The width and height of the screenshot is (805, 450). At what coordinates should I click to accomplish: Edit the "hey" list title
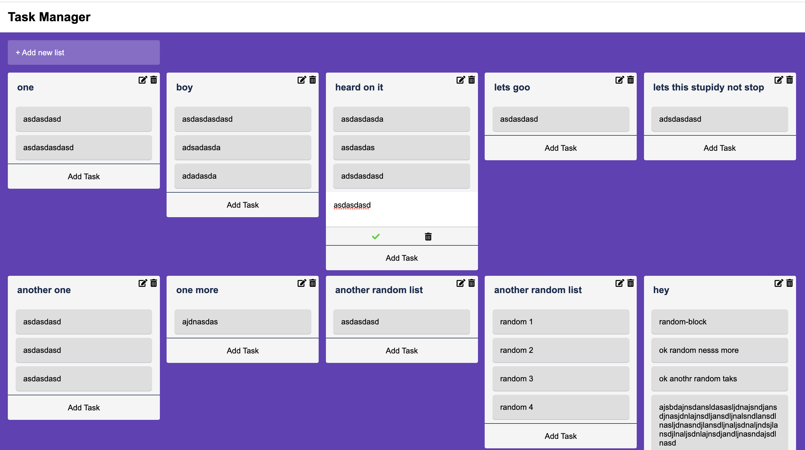[x=778, y=283]
